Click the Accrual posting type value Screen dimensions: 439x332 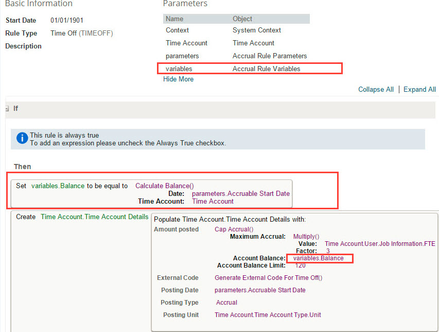click(x=227, y=302)
